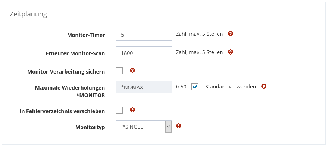Uncheck the Standard verwenden checkbox
Image resolution: width=328 pixels, height=146 pixels.
click(x=195, y=87)
